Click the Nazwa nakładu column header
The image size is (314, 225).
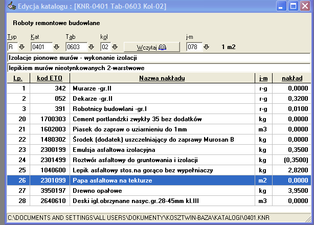tap(162, 78)
